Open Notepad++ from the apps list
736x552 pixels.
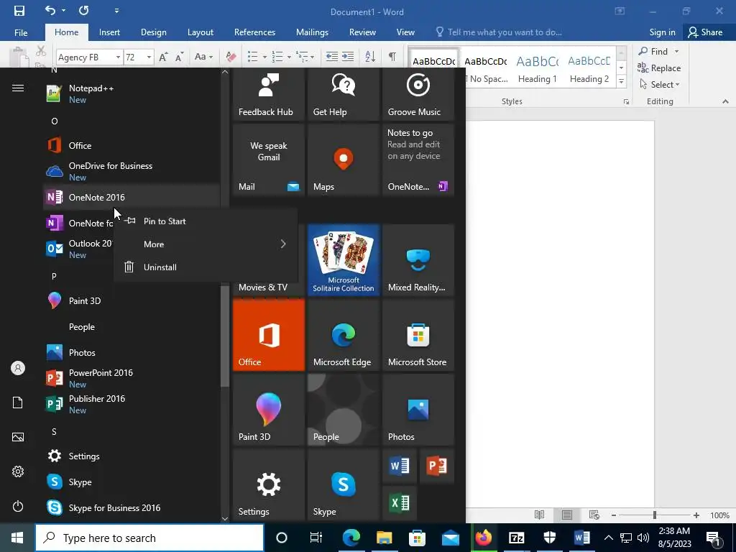click(x=132, y=93)
